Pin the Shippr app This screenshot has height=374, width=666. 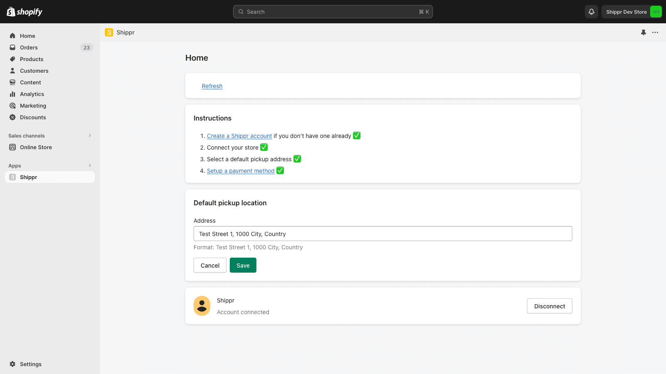coord(644,32)
